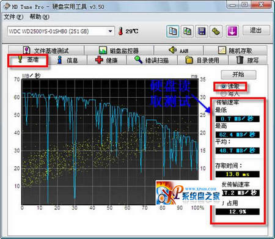275x239 pixels.
Task: Click the copy screenshot to clipboard icon
Action: [187, 31]
